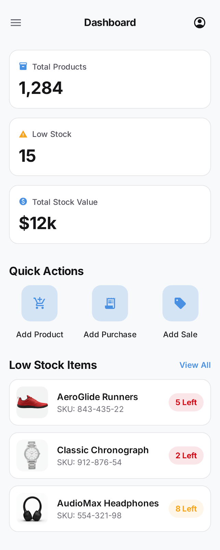Viewport: 220px width, 550px height.
Task: Select the Add Product cart icon
Action: 39,303
